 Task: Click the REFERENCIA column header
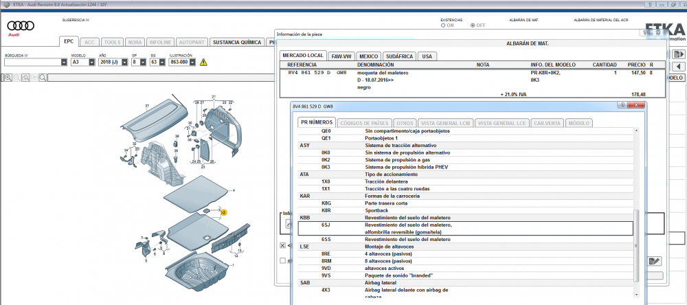tap(302, 65)
